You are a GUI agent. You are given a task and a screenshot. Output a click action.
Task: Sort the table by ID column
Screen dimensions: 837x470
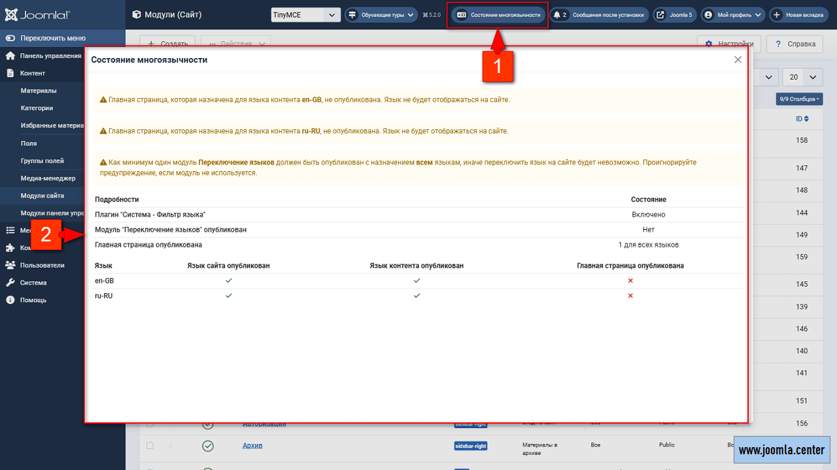[x=802, y=119]
